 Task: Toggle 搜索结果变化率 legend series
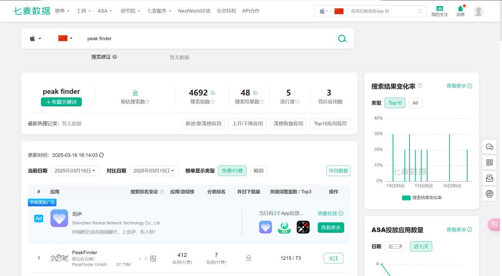pos(422,197)
